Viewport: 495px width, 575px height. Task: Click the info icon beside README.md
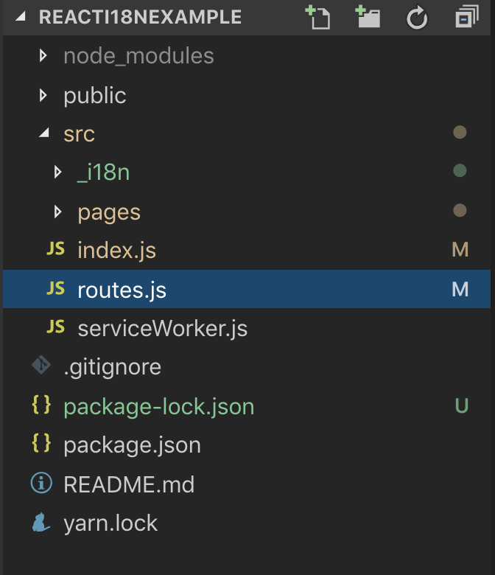41,483
